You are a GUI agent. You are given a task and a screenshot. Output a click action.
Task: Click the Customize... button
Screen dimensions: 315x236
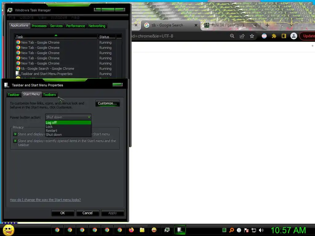[107, 103]
